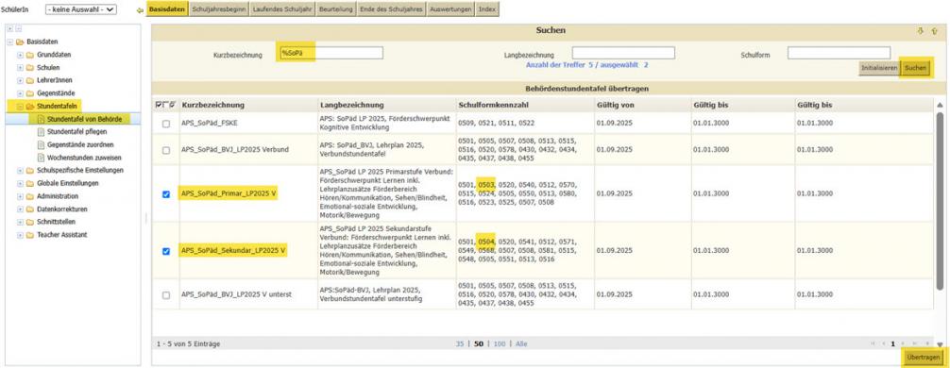Check the APS_SoPäd_FSKE row checkbox

tap(166, 124)
